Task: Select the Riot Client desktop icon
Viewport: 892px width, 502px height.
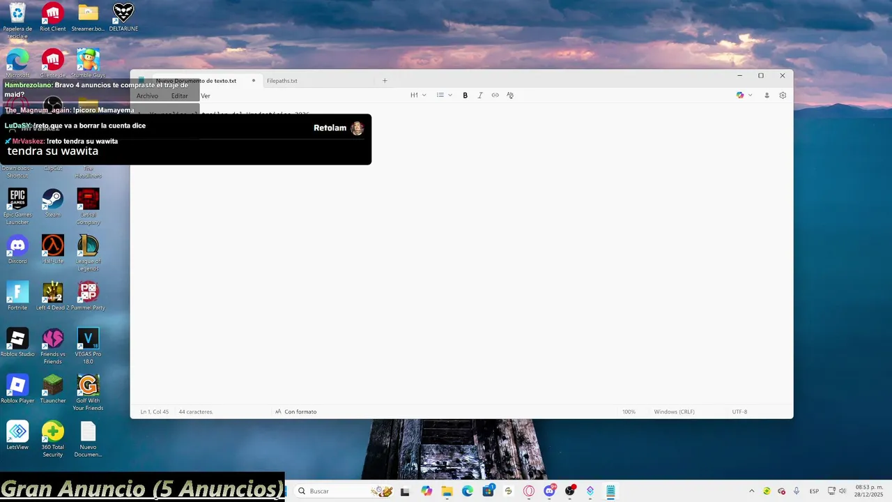Action: [x=53, y=18]
